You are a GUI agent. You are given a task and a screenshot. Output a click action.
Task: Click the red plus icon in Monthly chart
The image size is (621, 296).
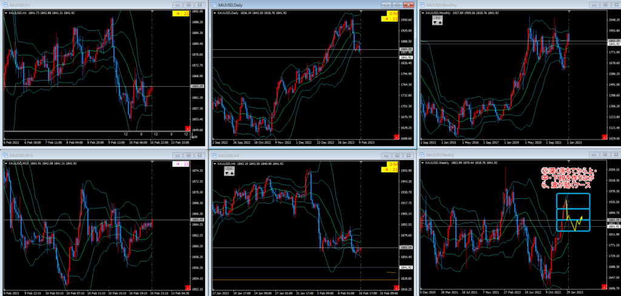click(x=603, y=136)
